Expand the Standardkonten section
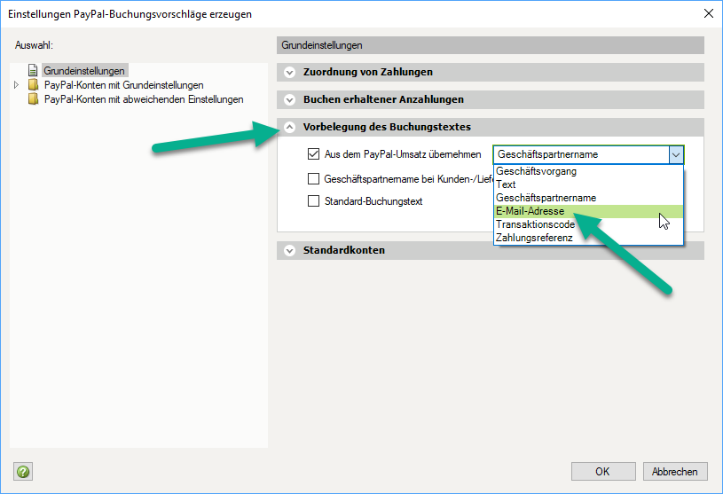 pos(289,251)
